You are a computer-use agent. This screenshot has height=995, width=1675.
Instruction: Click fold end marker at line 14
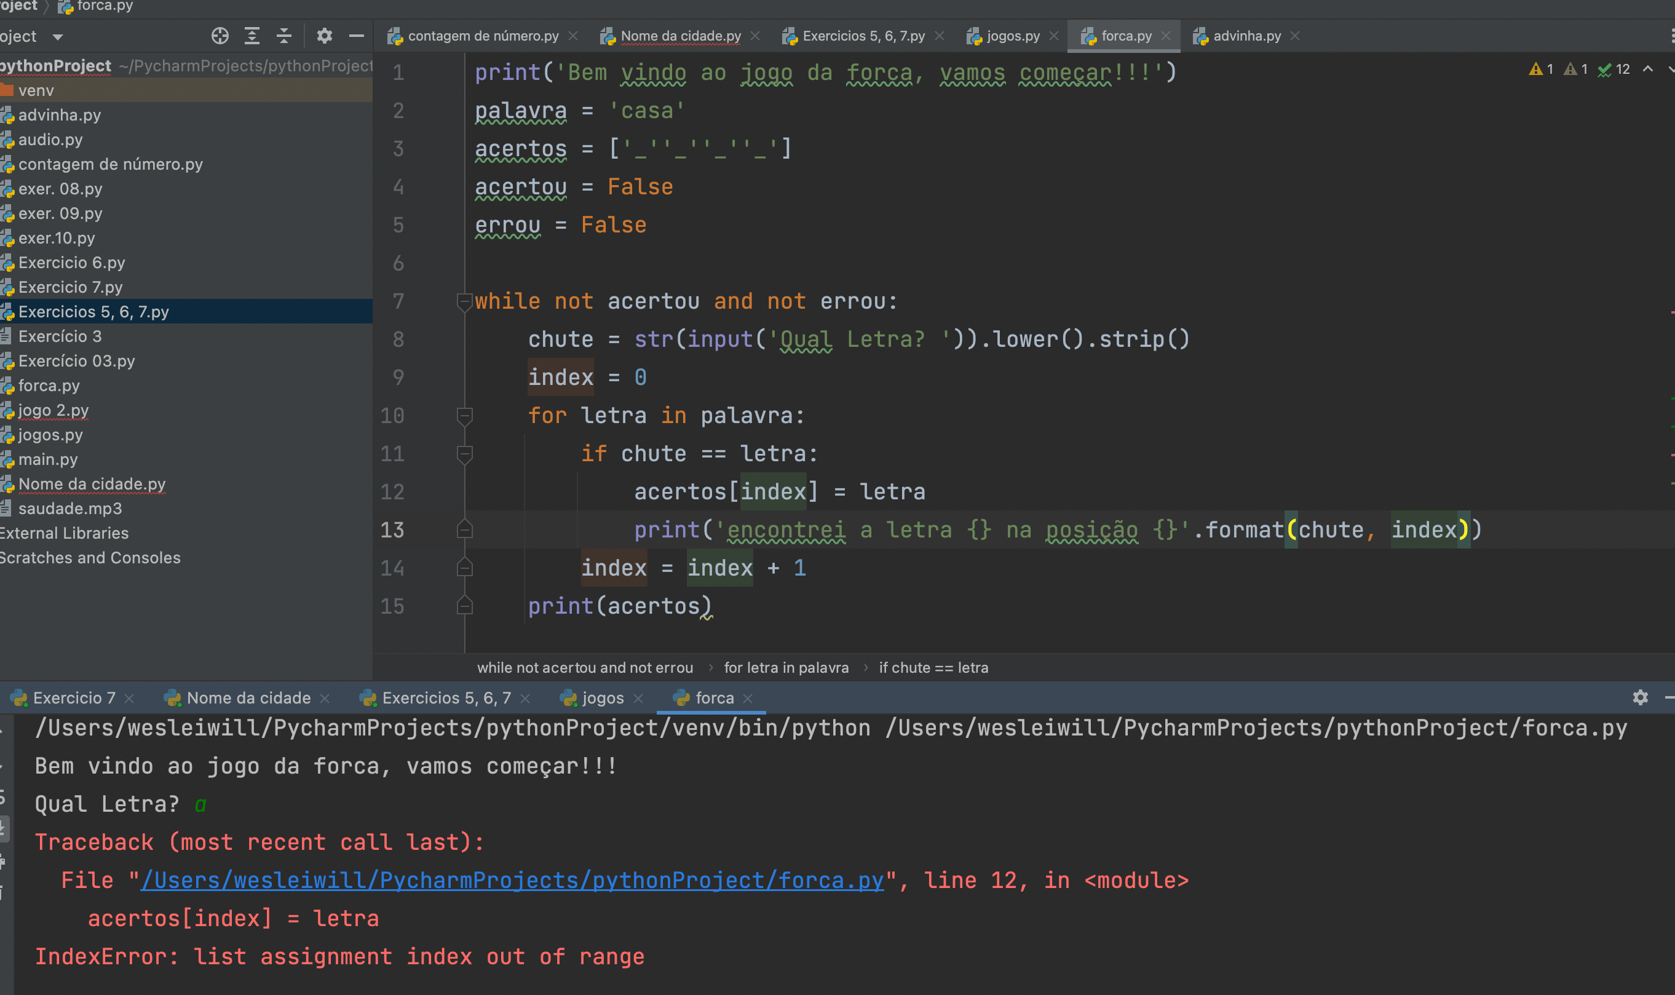[x=464, y=568]
